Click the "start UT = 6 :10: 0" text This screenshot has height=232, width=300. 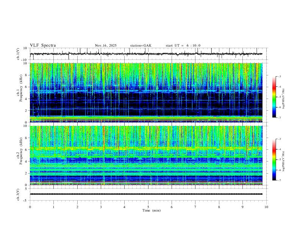pyautogui.click(x=183, y=45)
